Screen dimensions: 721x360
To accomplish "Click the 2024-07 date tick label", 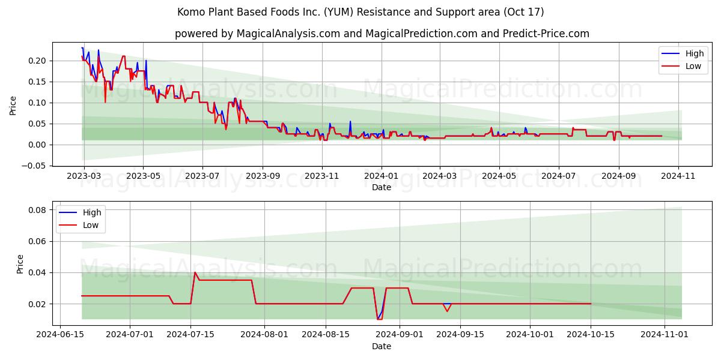I will pyautogui.click(x=558, y=176).
